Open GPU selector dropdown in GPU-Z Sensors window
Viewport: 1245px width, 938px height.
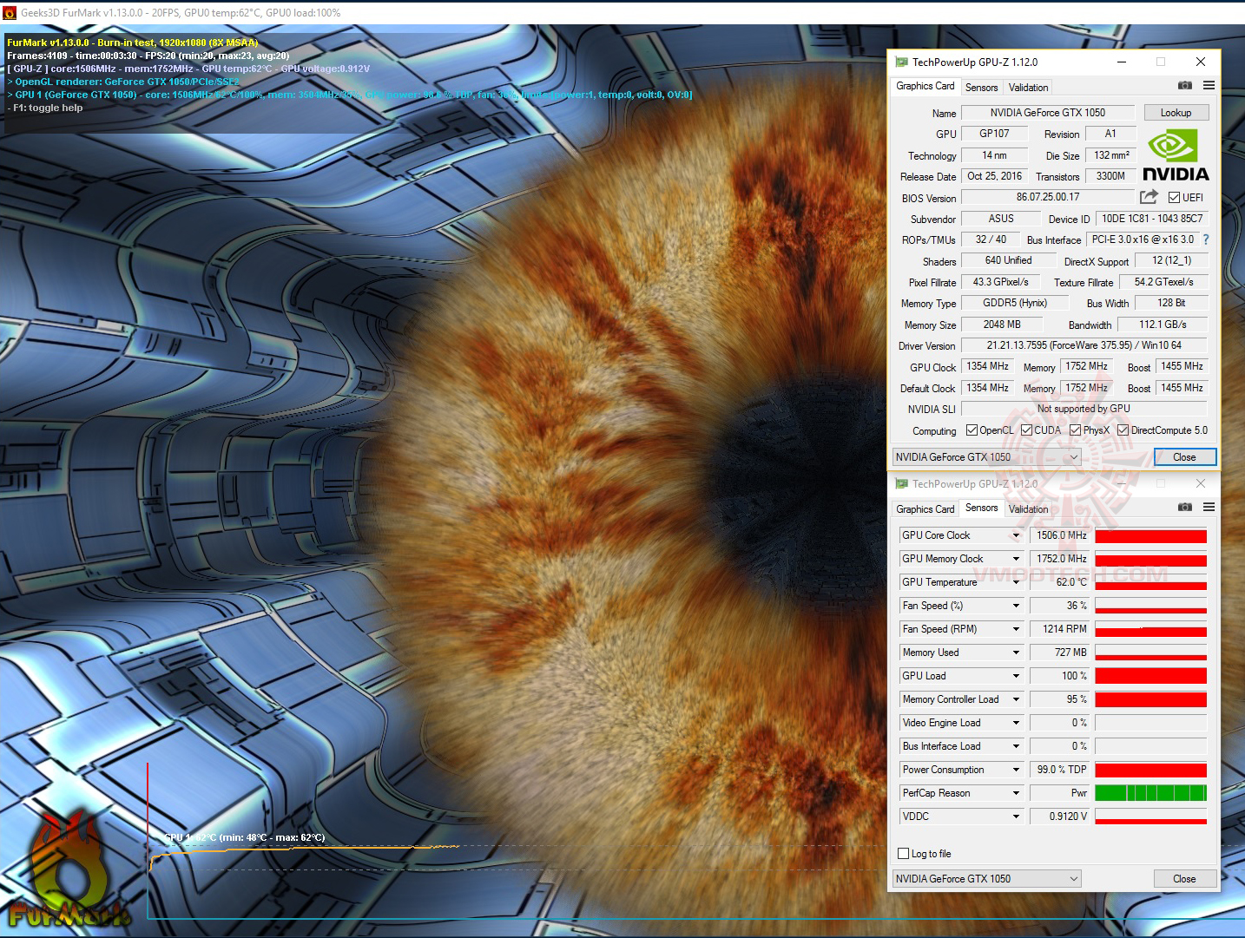click(987, 879)
